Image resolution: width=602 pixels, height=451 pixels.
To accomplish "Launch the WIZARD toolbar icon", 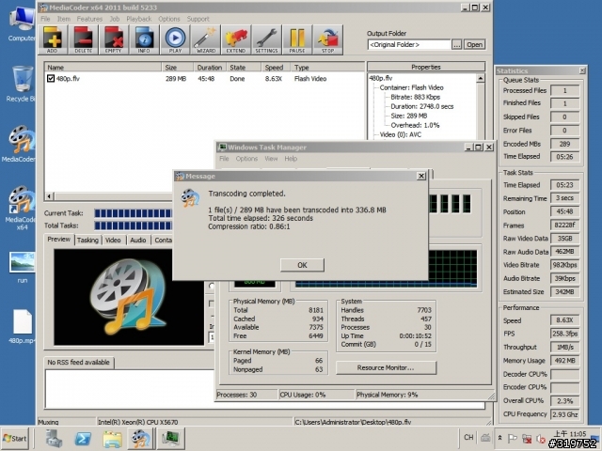I will 205,39.
